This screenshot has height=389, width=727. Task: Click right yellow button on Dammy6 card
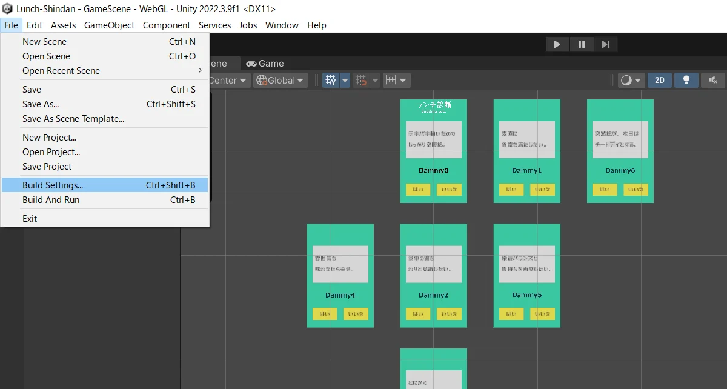(636, 190)
